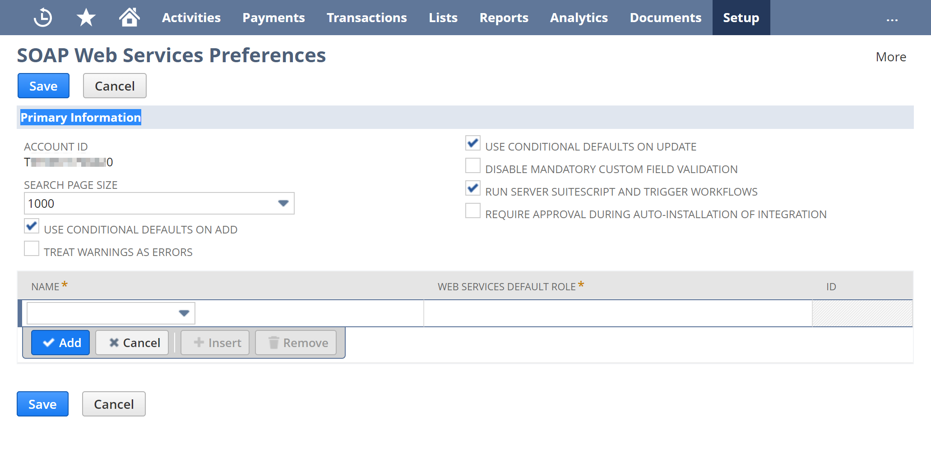Open the Documents menu

665,18
